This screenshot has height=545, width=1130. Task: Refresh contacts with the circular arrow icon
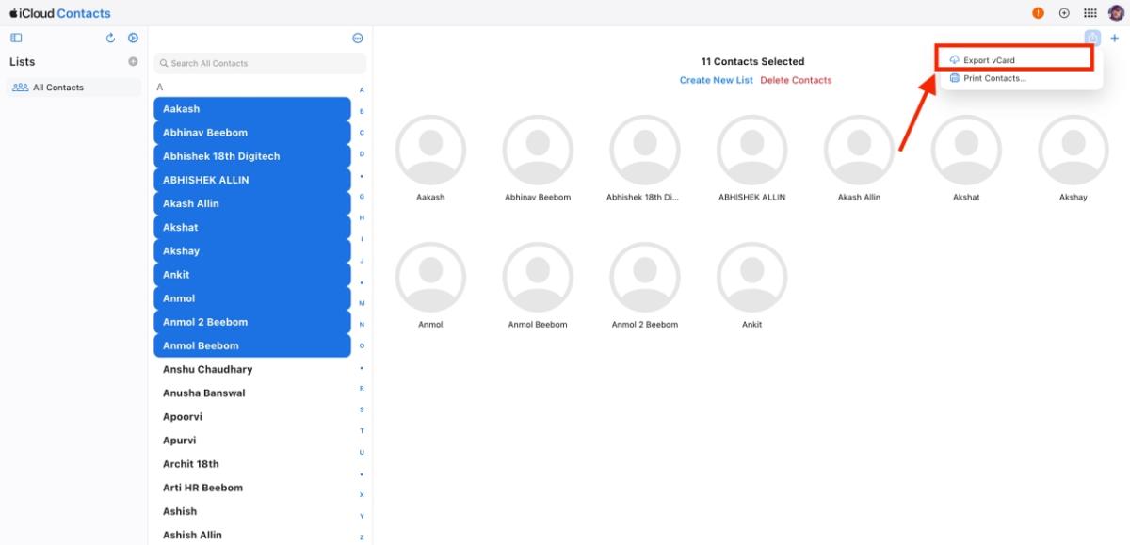(x=110, y=38)
